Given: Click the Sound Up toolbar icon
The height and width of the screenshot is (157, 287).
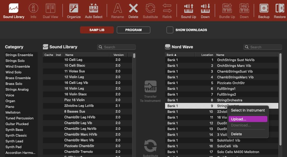Looking at the screenshot, I should (188, 9).
